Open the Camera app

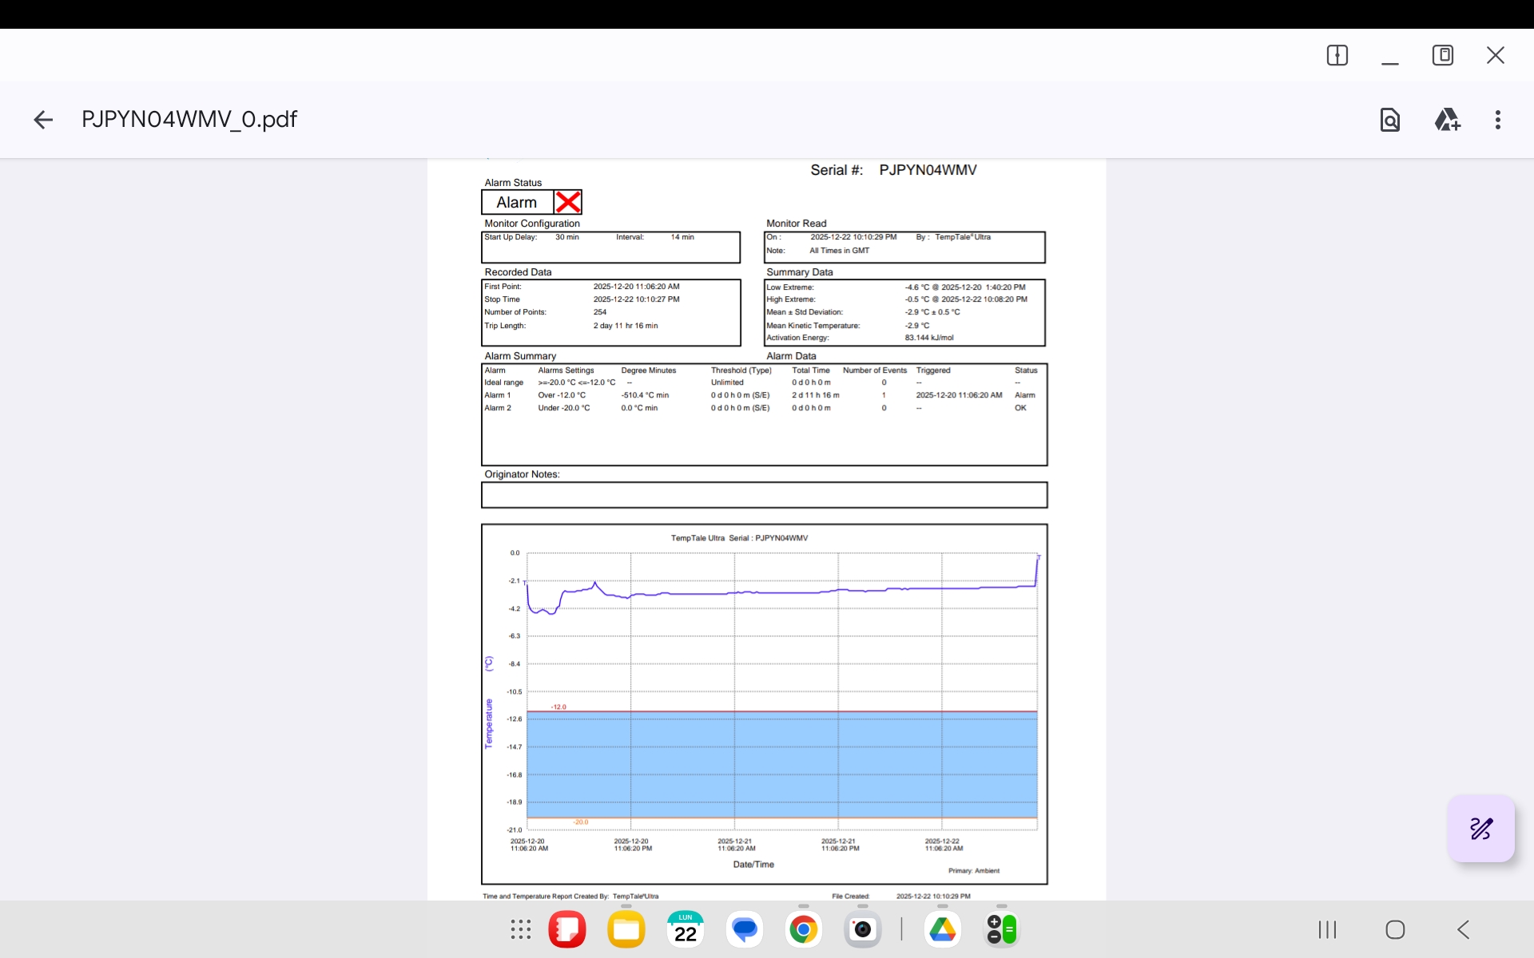(x=863, y=929)
